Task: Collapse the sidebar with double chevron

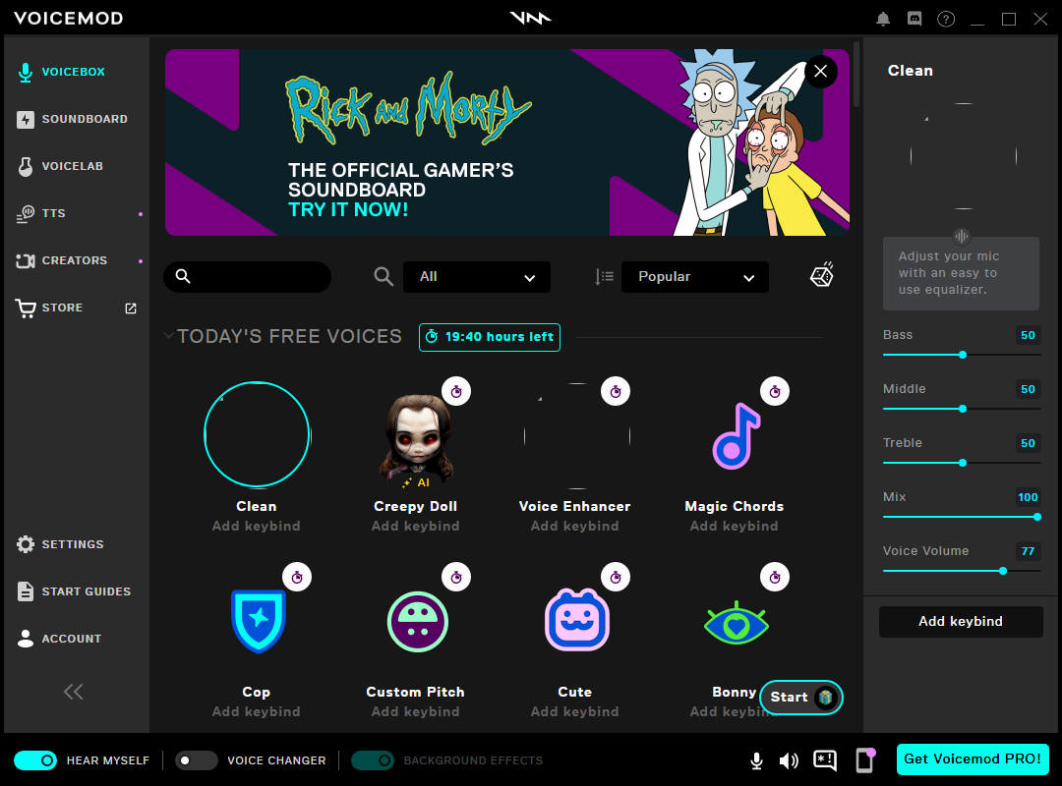Action: pos(73,692)
